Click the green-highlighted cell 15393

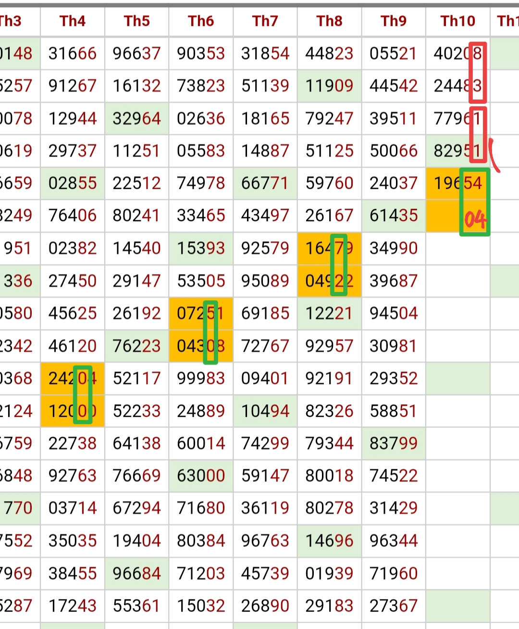201,248
